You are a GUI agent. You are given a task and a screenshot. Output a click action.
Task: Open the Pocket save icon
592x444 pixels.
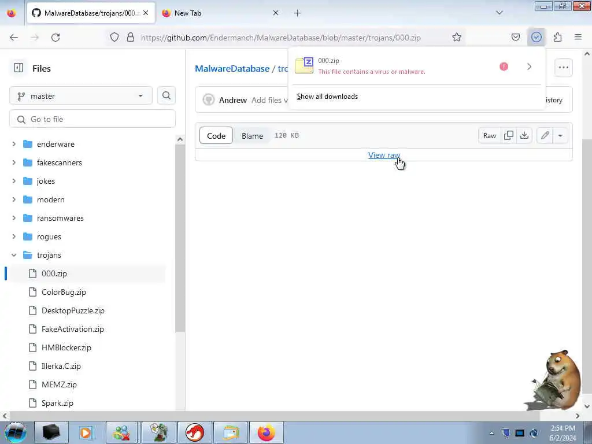point(515,38)
